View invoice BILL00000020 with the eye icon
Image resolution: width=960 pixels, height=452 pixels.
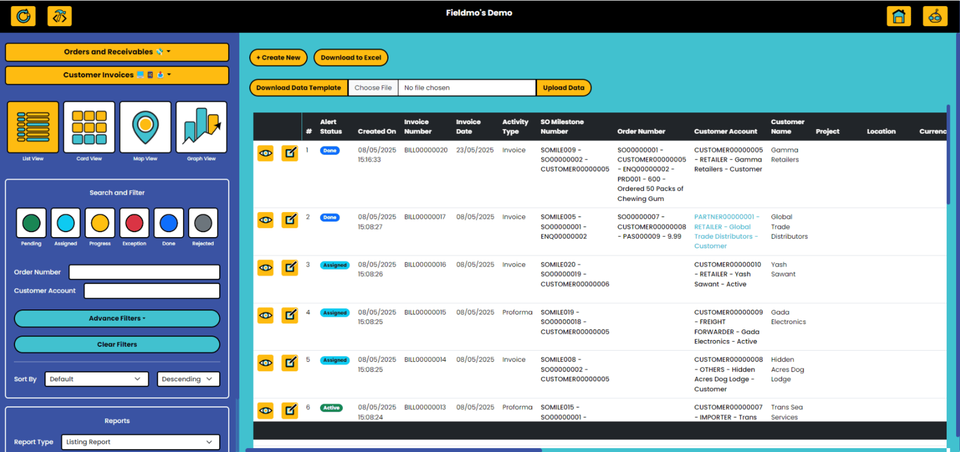tap(266, 153)
